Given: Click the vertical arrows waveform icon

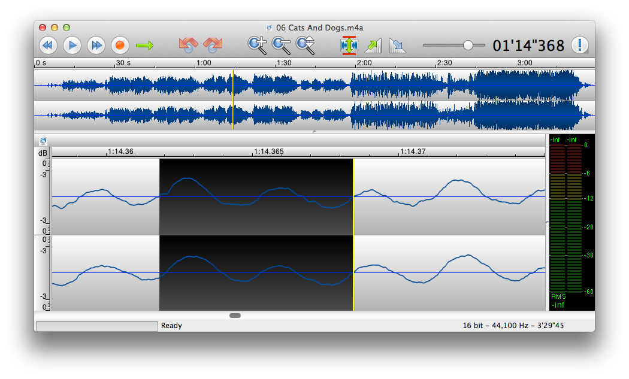Looking at the screenshot, I should 349,46.
